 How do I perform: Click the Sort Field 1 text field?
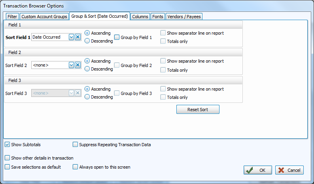pyautogui.click(x=50, y=37)
